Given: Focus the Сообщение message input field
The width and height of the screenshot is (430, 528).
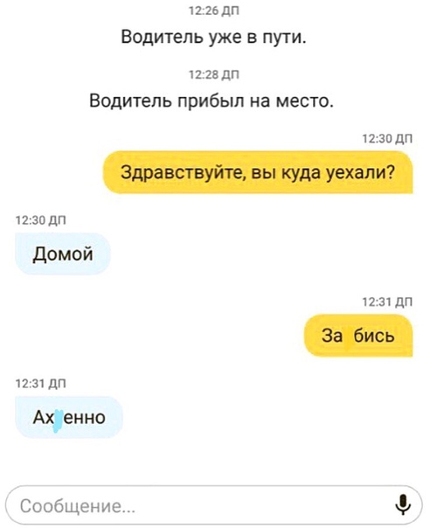Looking at the screenshot, I should (x=214, y=505).
